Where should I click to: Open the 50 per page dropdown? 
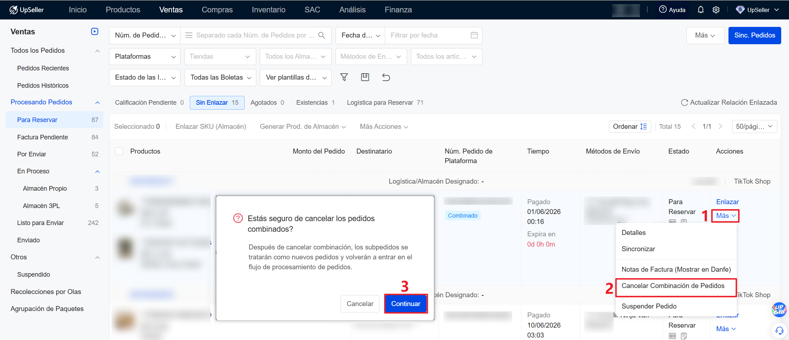(754, 127)
